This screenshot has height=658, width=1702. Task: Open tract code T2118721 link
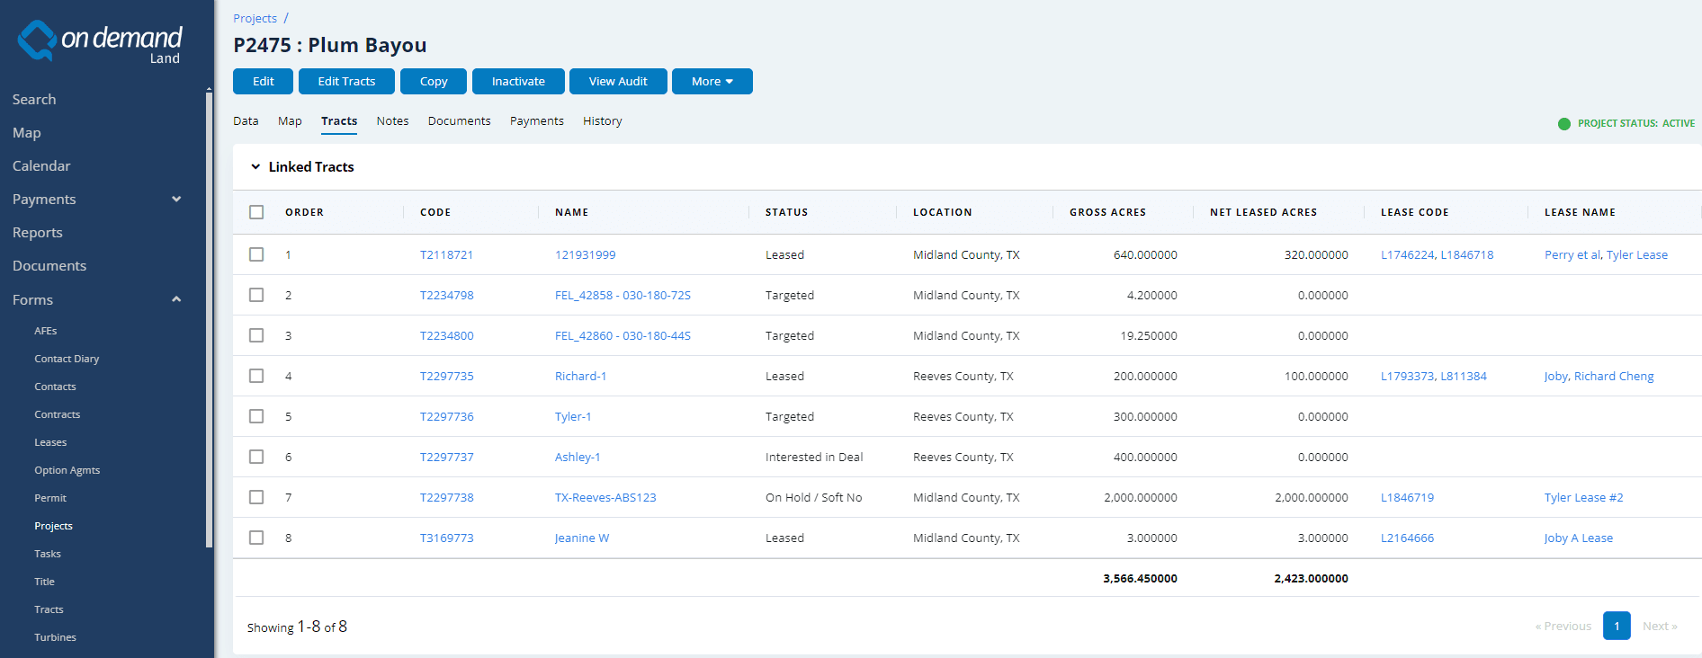(x=446, y=254)
